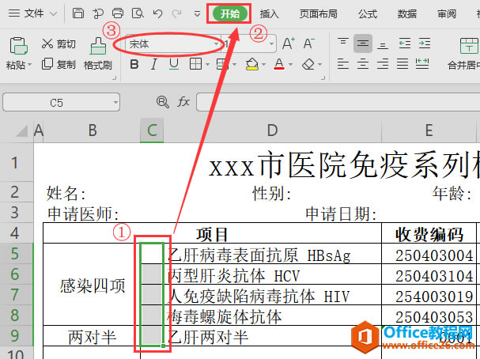Switch to the 数据 ribbon tab
The height and width of the screenshot is (359, 480).
coord(406,13)
